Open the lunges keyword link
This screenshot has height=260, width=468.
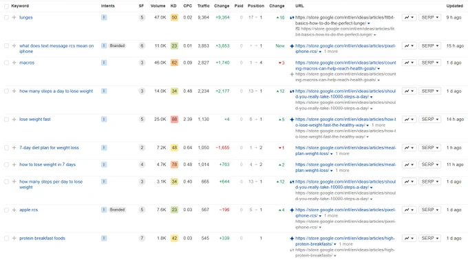coord(26,17)
